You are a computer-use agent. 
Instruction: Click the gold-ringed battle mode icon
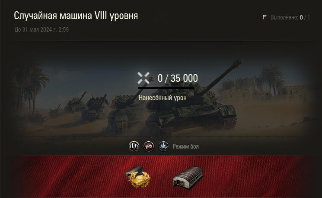pos(134,146)
